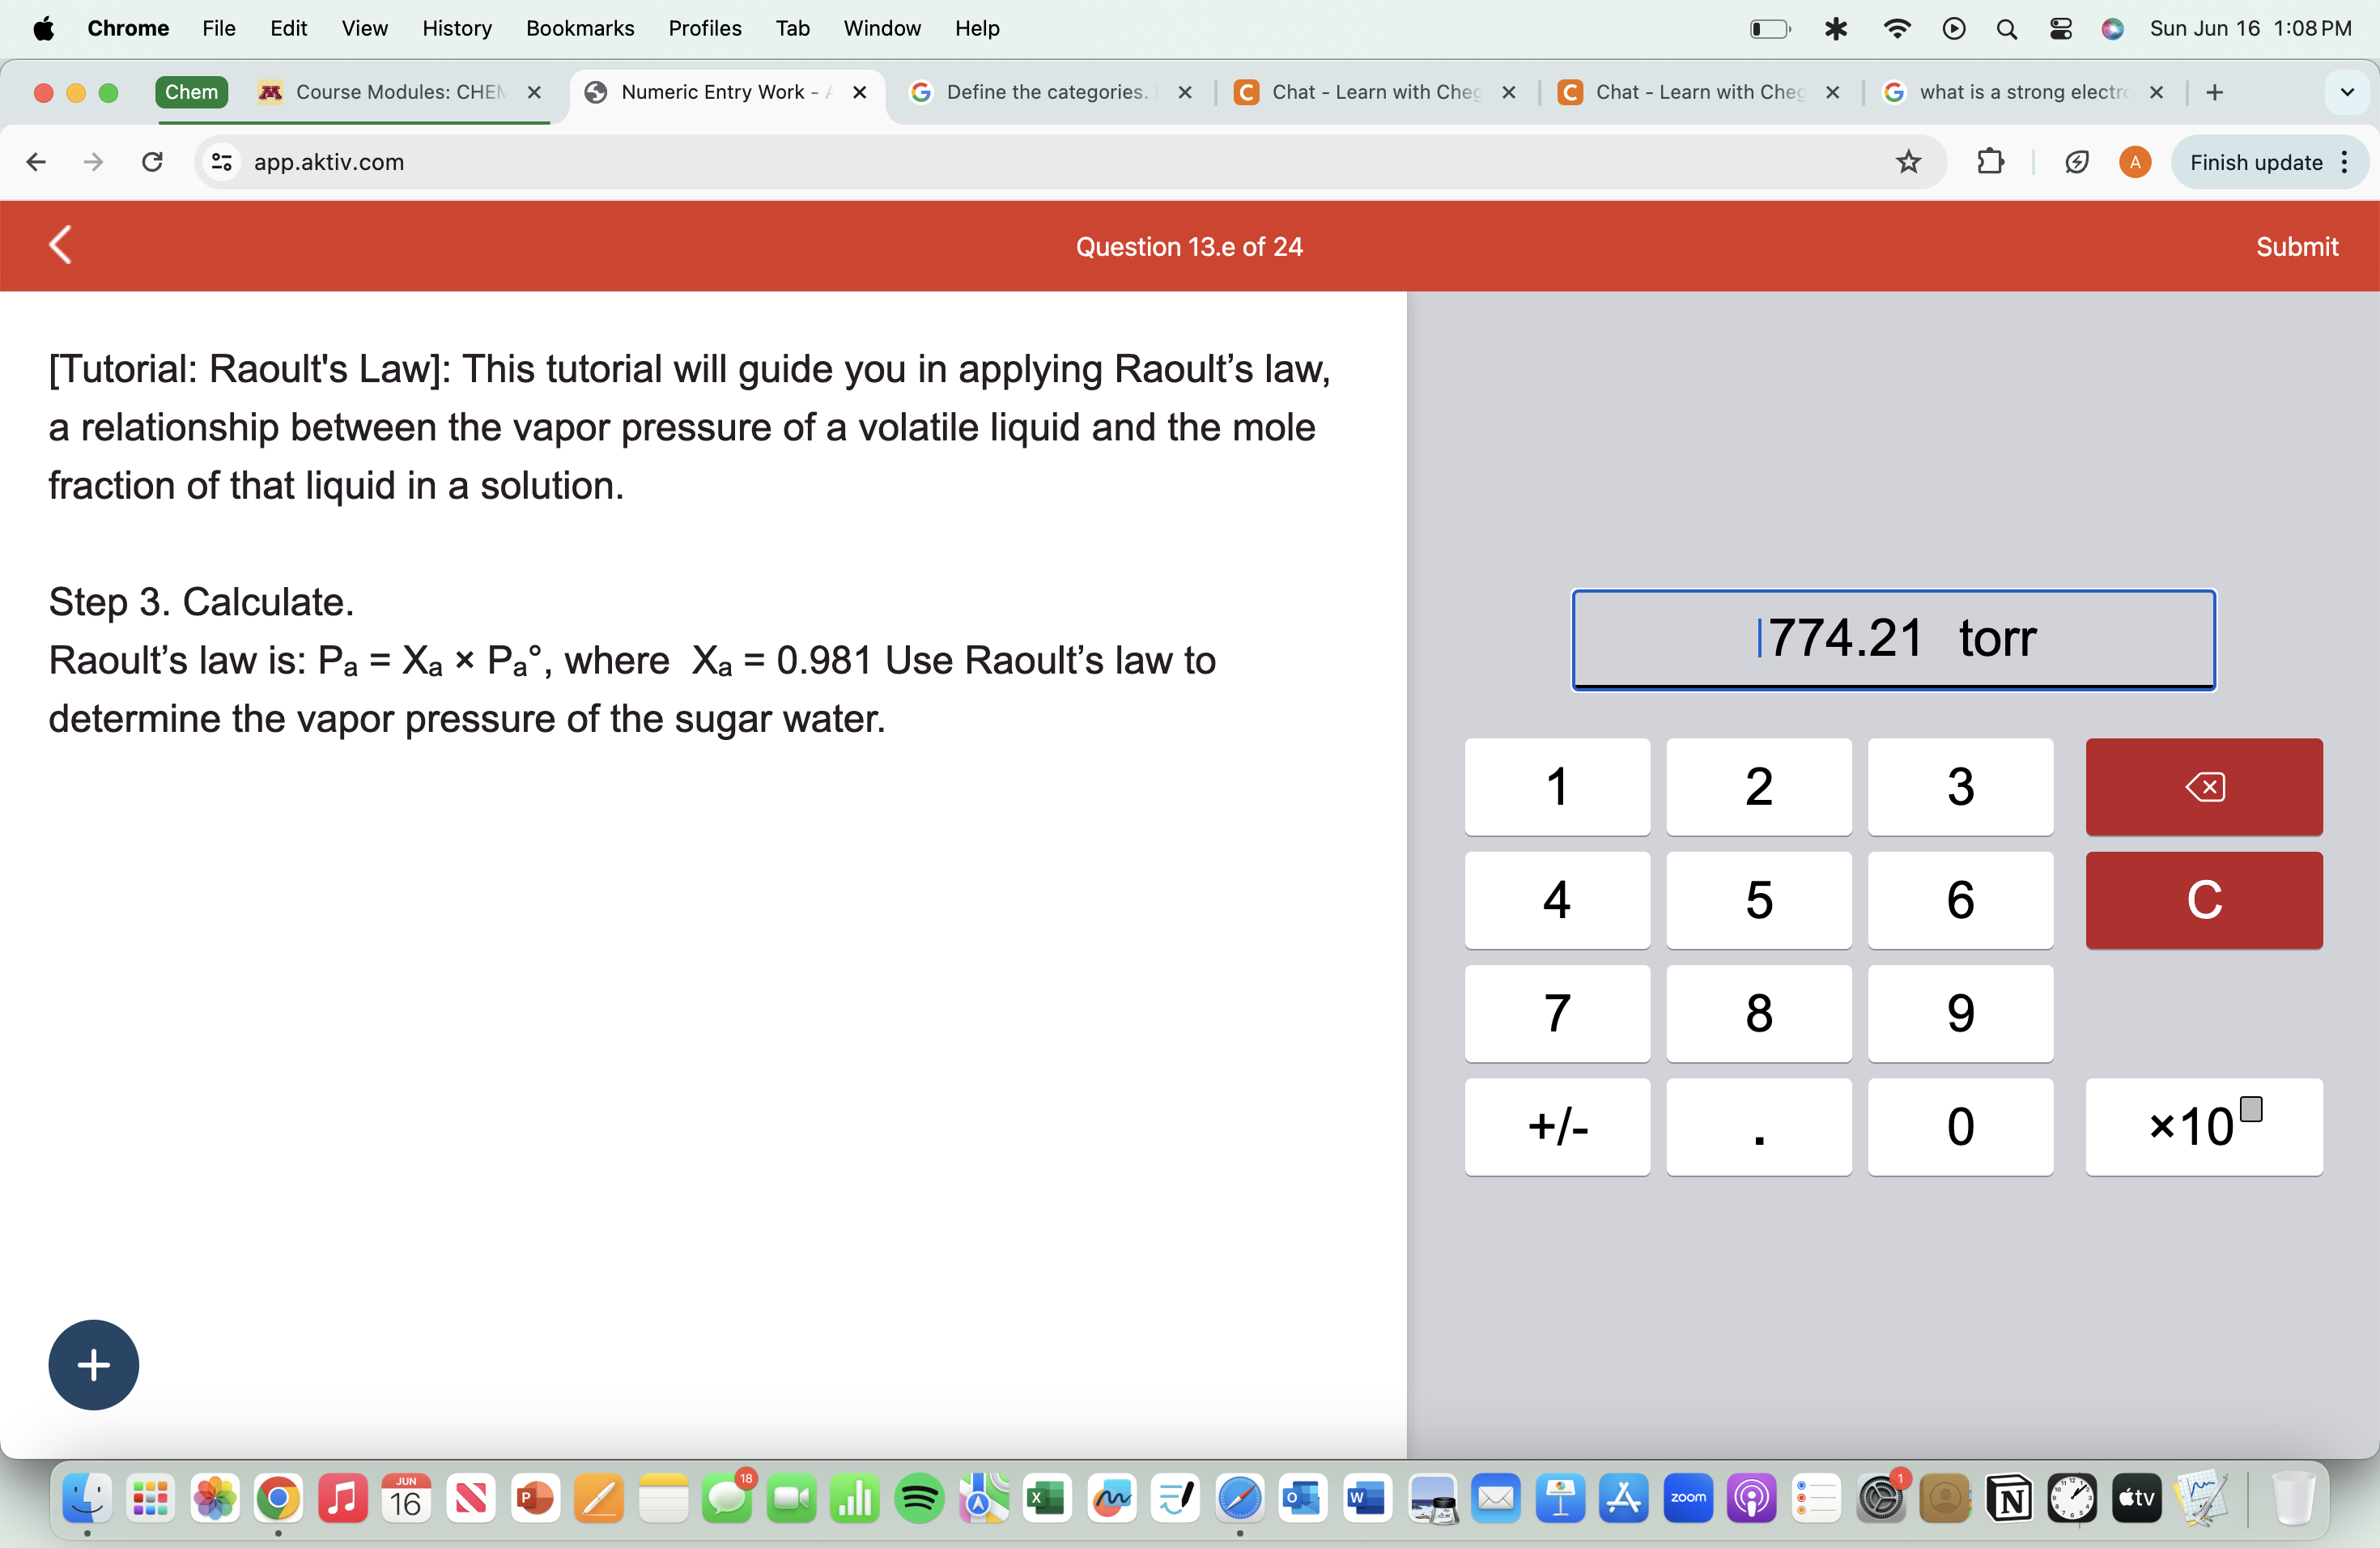This screenshot has width=2380, height=1548.
Task: Open the tab search chevron at top right
Action: [2347, 92]
